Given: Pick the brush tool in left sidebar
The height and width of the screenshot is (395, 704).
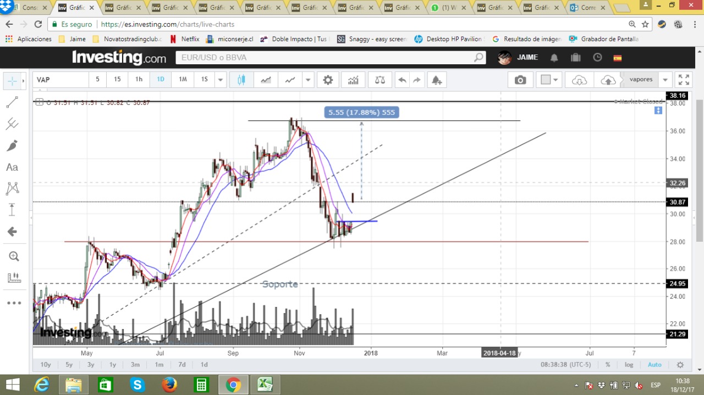Looking at the screenshot, I should tap(12, 146).
